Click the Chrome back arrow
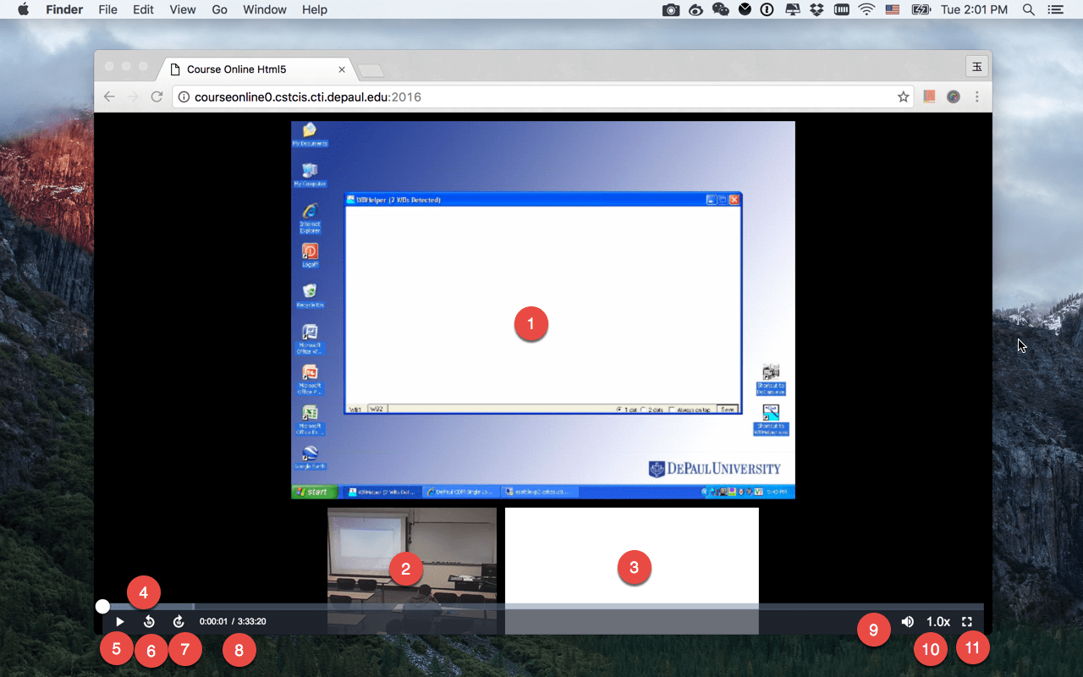The height and width of the screenshot is (677, 1083). coord(109,96)
